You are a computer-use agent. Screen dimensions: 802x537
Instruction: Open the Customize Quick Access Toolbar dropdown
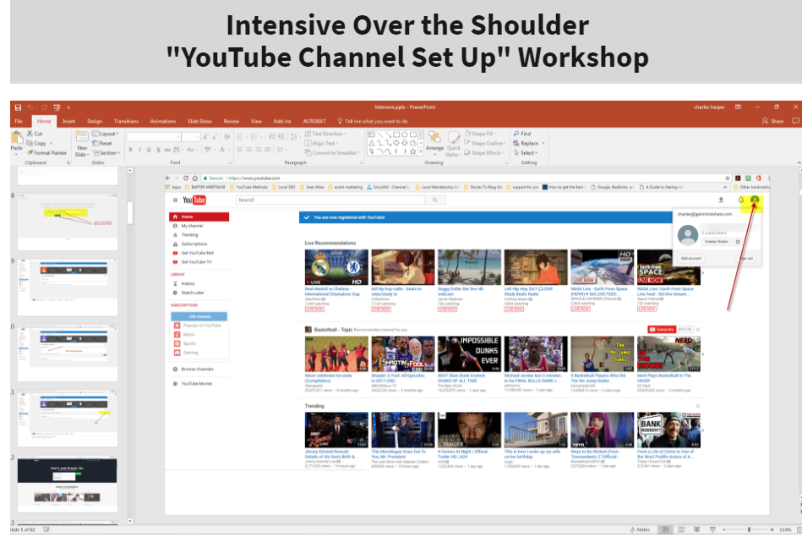pyautogui.click(x=68, y=107)
